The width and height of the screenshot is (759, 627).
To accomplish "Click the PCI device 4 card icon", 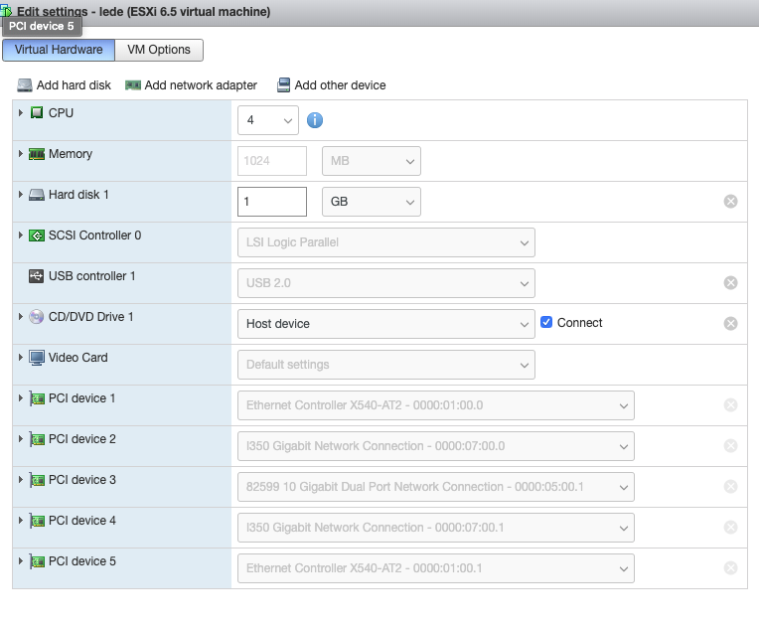I will pyautogui.click(x=37, y=521).
